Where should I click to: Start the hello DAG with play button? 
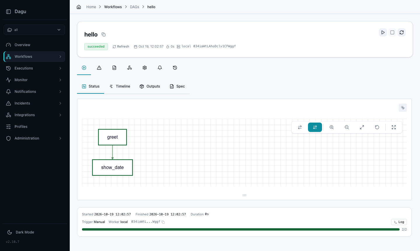(x=383, y=32)
